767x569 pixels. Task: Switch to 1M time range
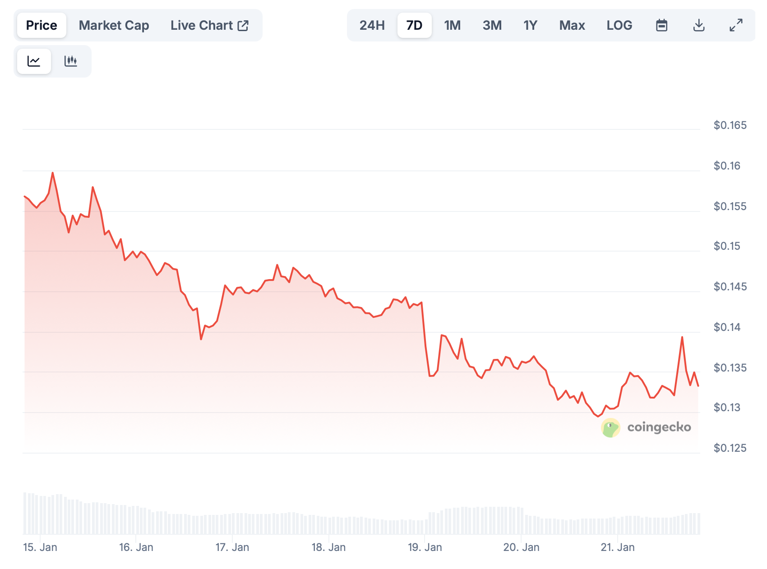pyautogui.click(x=452, y=25)
